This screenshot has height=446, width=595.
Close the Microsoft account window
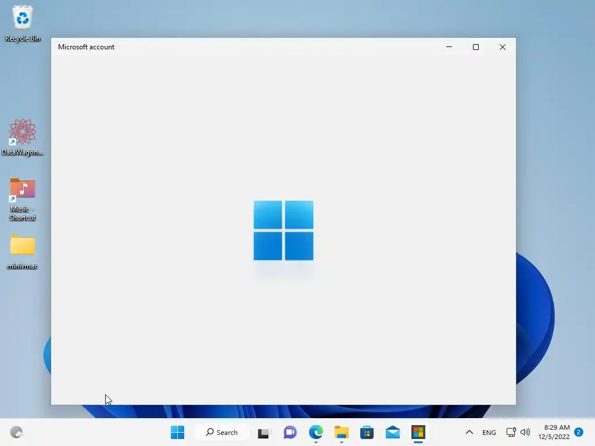[x=503, y=47]
